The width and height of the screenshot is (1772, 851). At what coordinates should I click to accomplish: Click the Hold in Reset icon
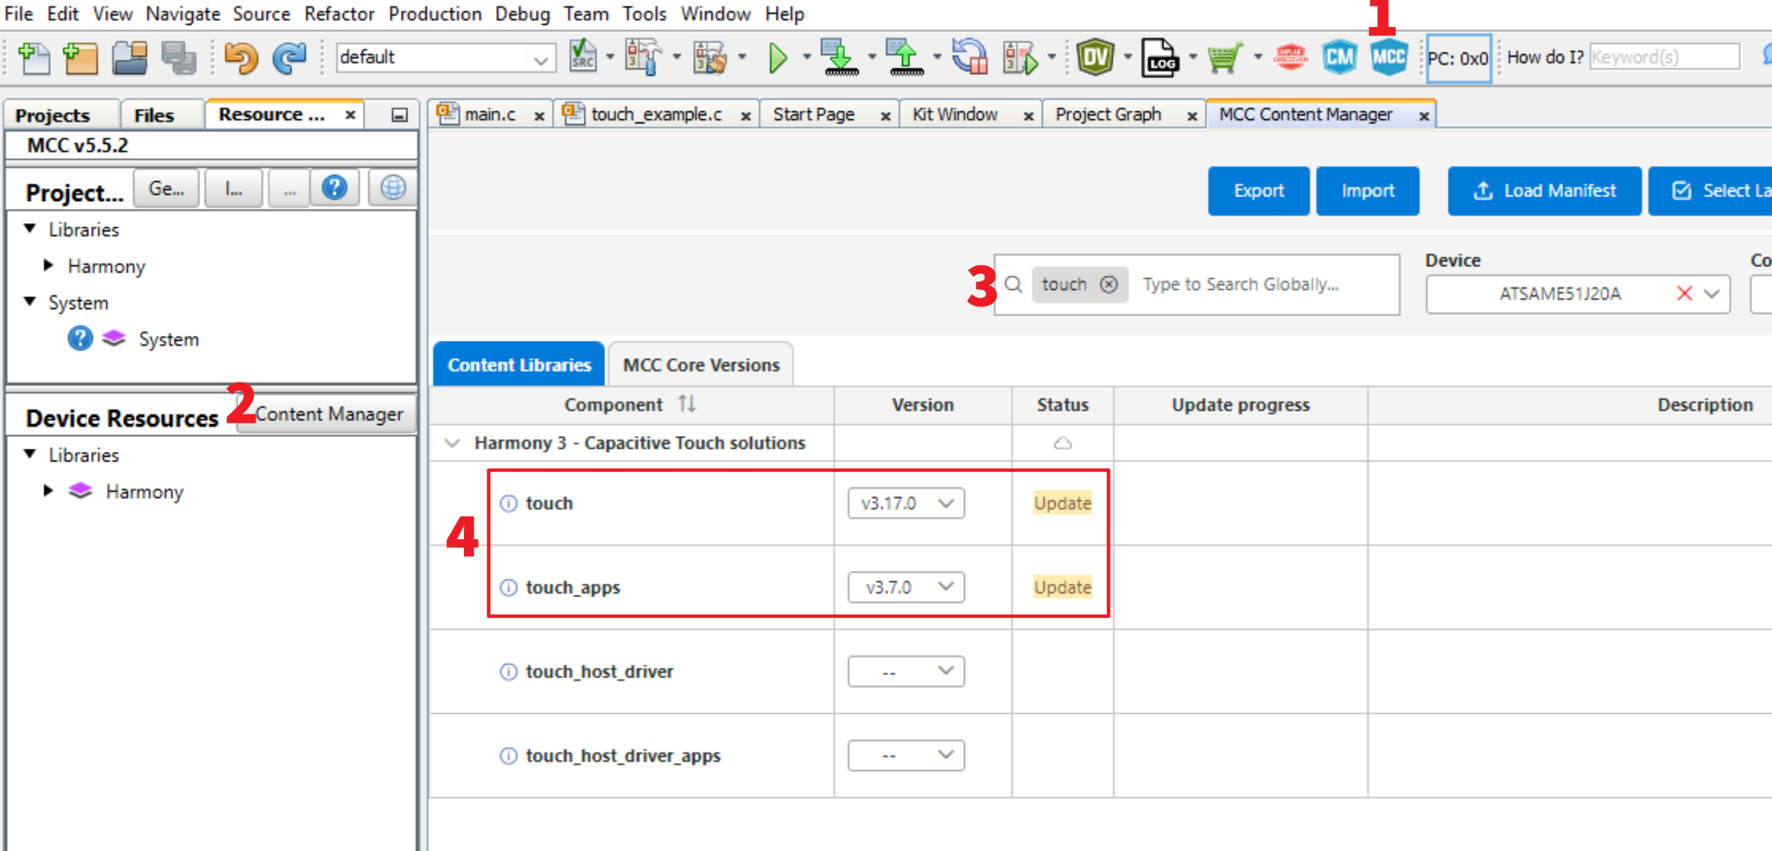coord(970,56)
